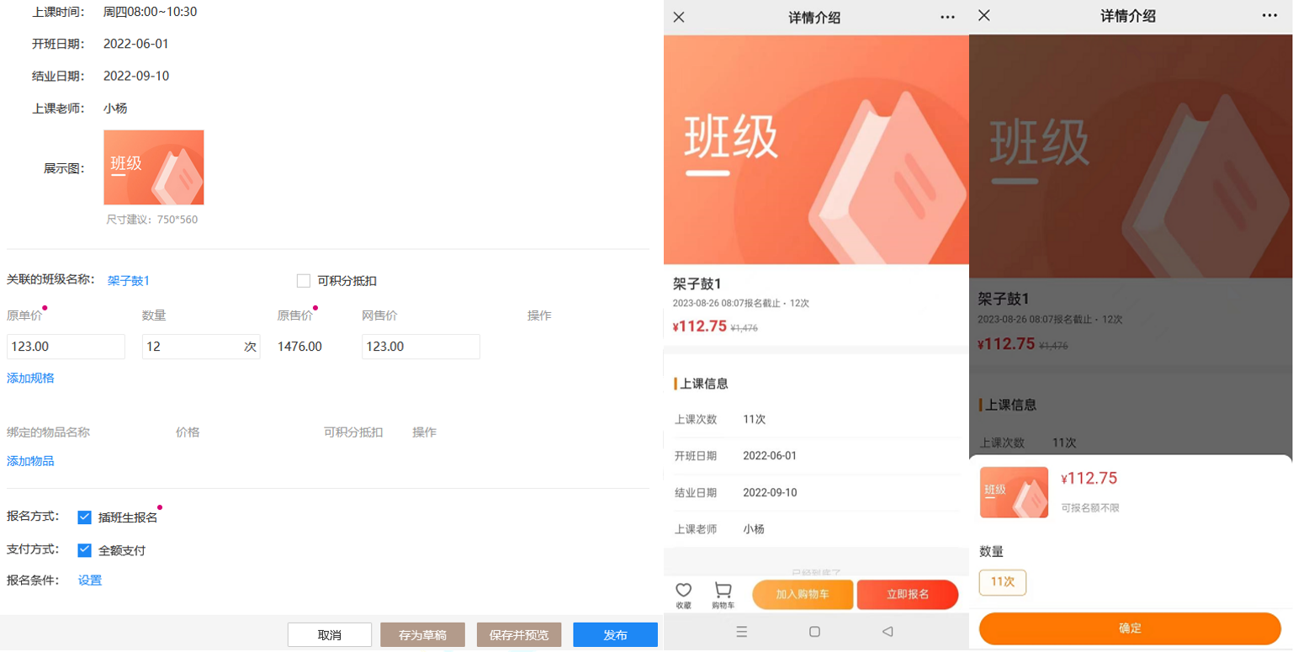Click the 网售价 input field
The image size is (1293, 652).
[x=421, y=347]
